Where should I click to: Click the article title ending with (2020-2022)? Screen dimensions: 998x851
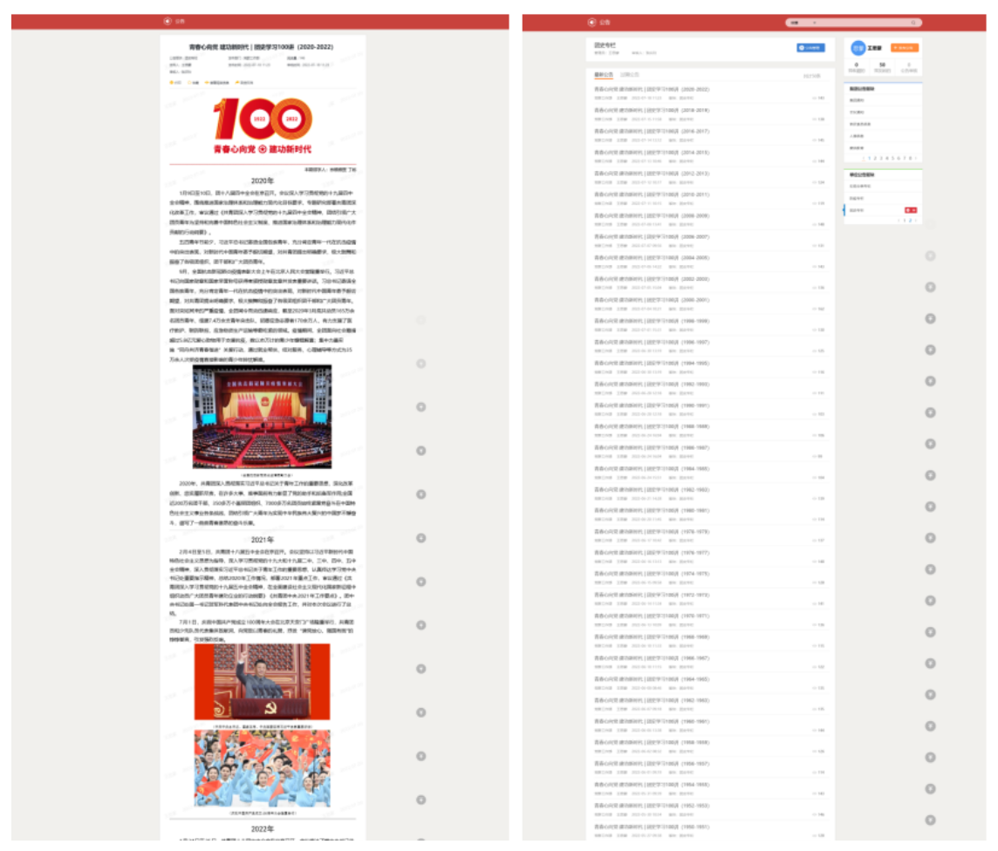coord(261,47)
